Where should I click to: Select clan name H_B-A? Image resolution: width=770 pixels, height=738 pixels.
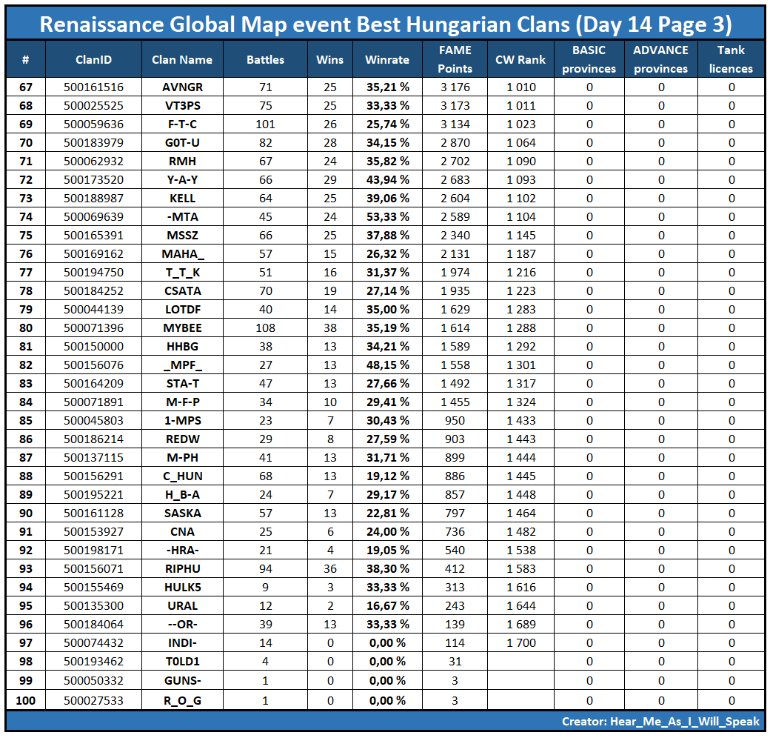pyautogui.click(x=183, y=495)
